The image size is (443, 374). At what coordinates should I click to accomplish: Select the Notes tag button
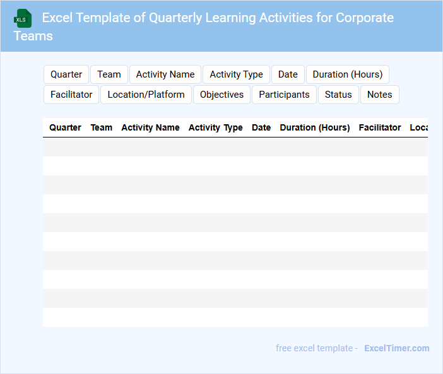(379, 95)
